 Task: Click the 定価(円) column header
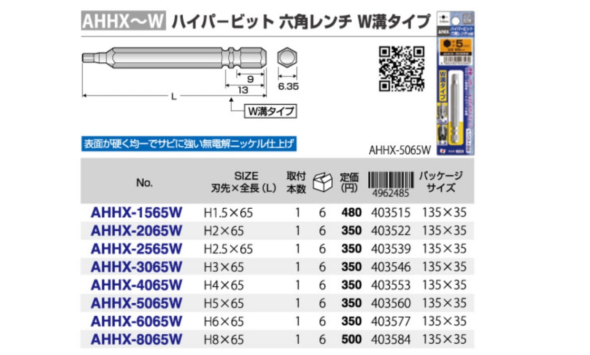pos(350,181)
